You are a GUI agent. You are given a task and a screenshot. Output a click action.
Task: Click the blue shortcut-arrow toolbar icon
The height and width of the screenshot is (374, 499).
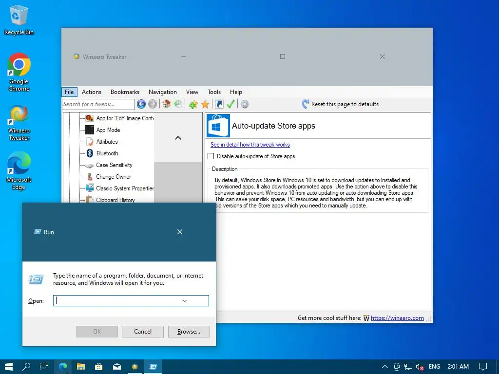[219, 104]
